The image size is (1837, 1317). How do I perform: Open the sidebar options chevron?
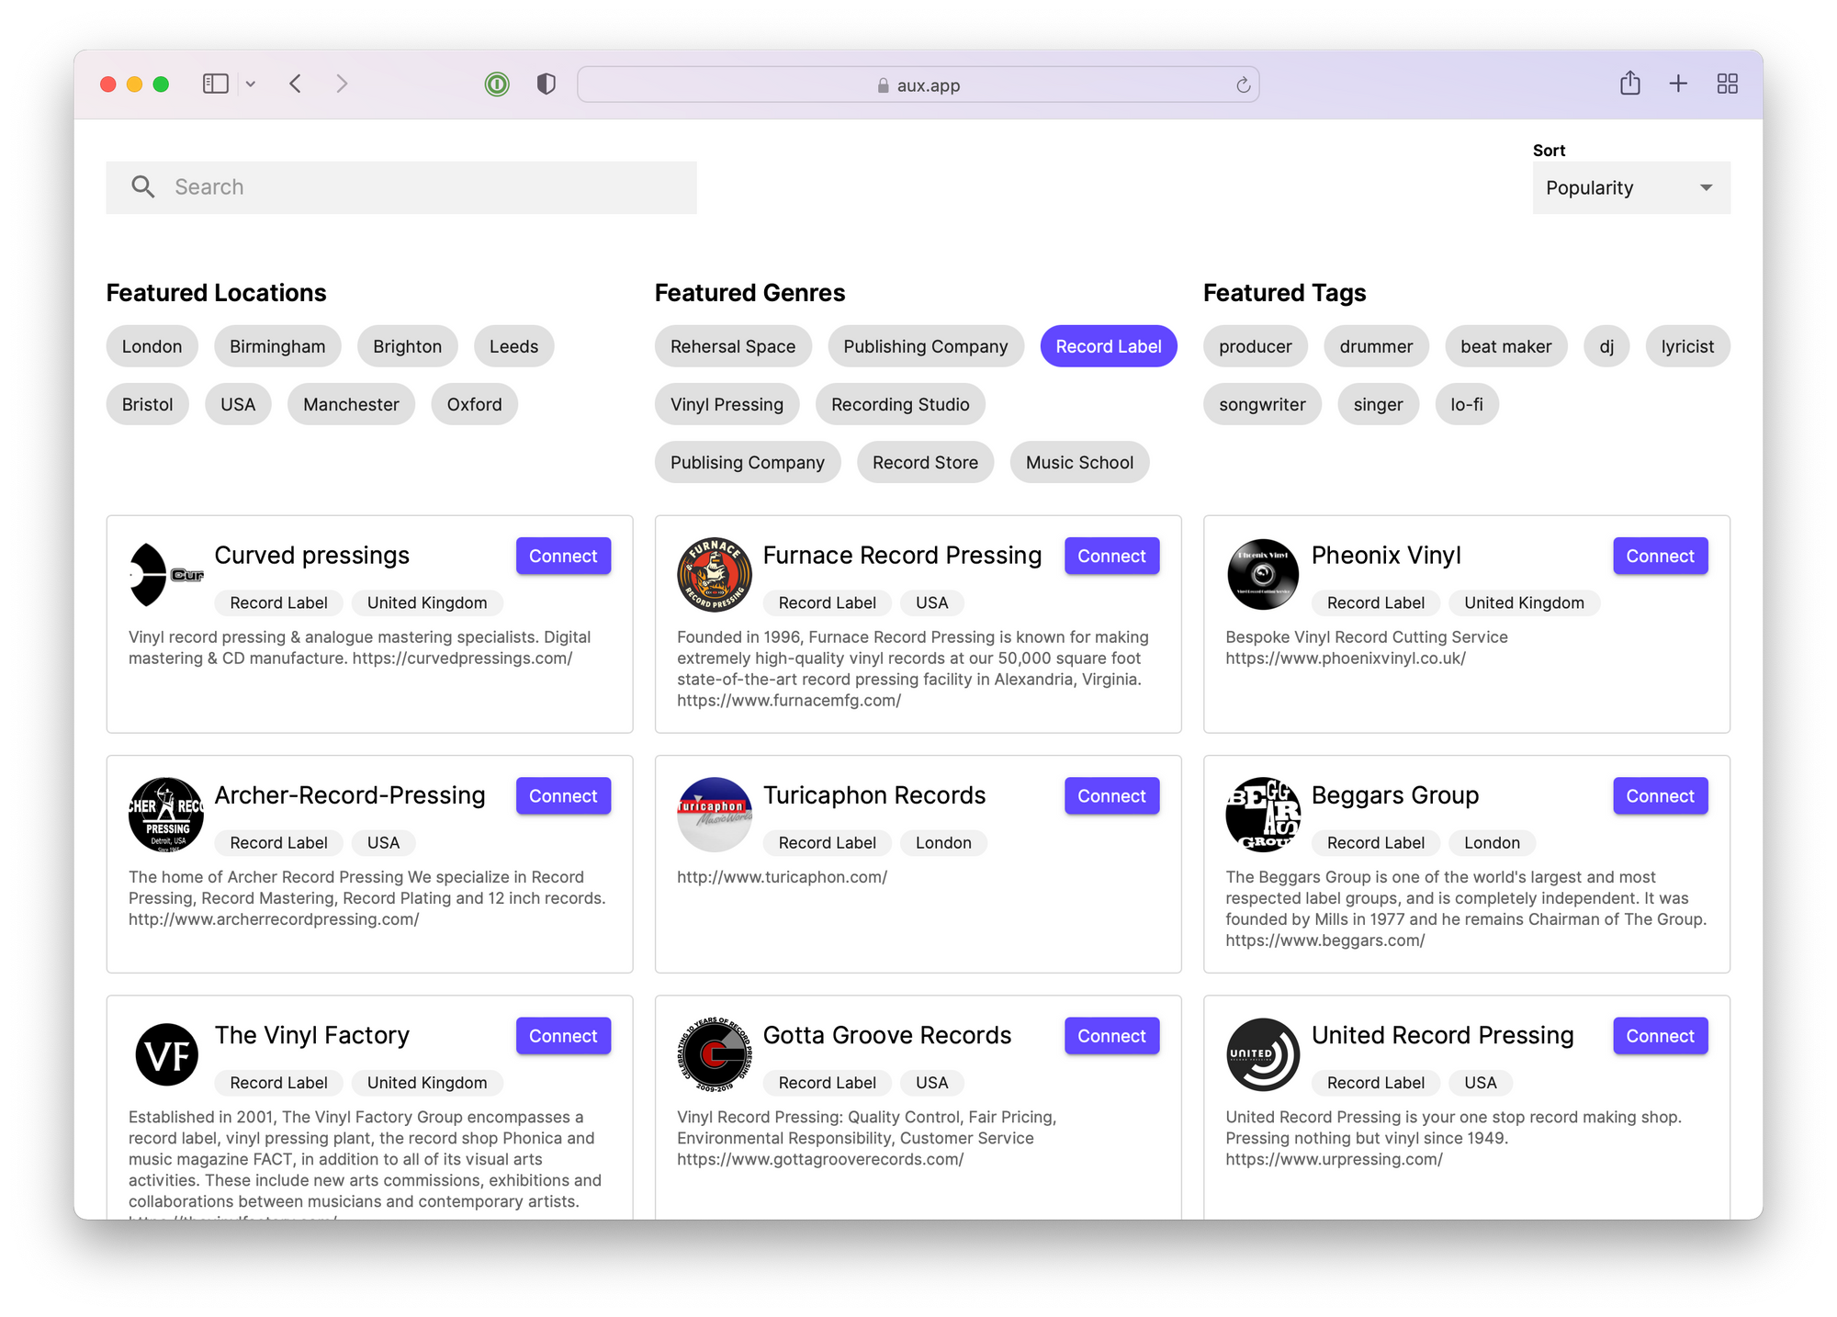[251, 84]
